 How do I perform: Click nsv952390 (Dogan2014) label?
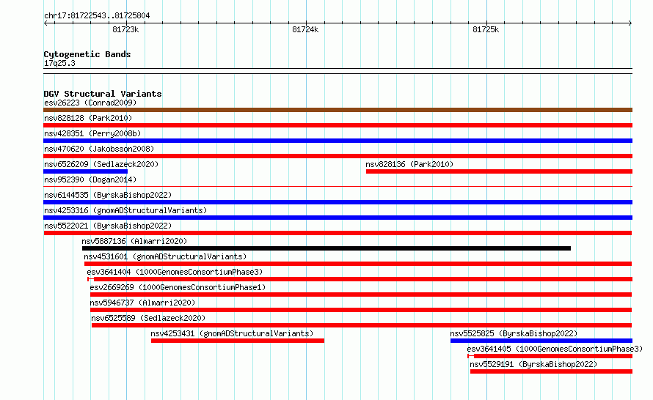coord(90,179)
